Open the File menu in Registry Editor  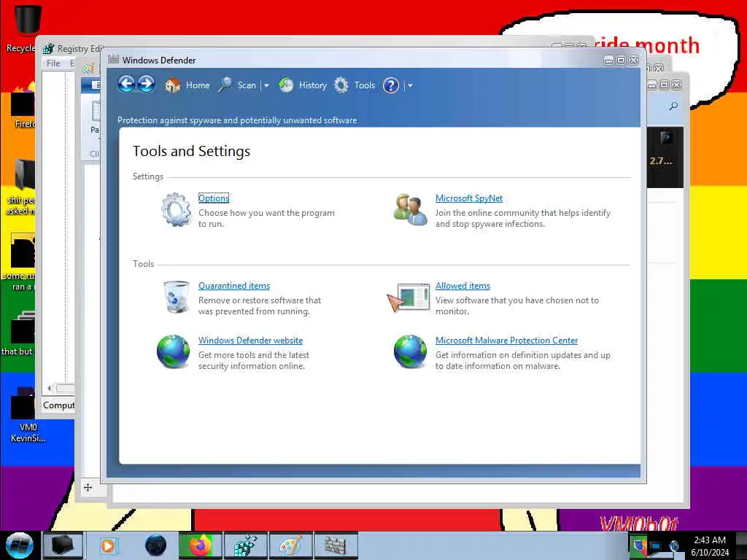[53, 63]
